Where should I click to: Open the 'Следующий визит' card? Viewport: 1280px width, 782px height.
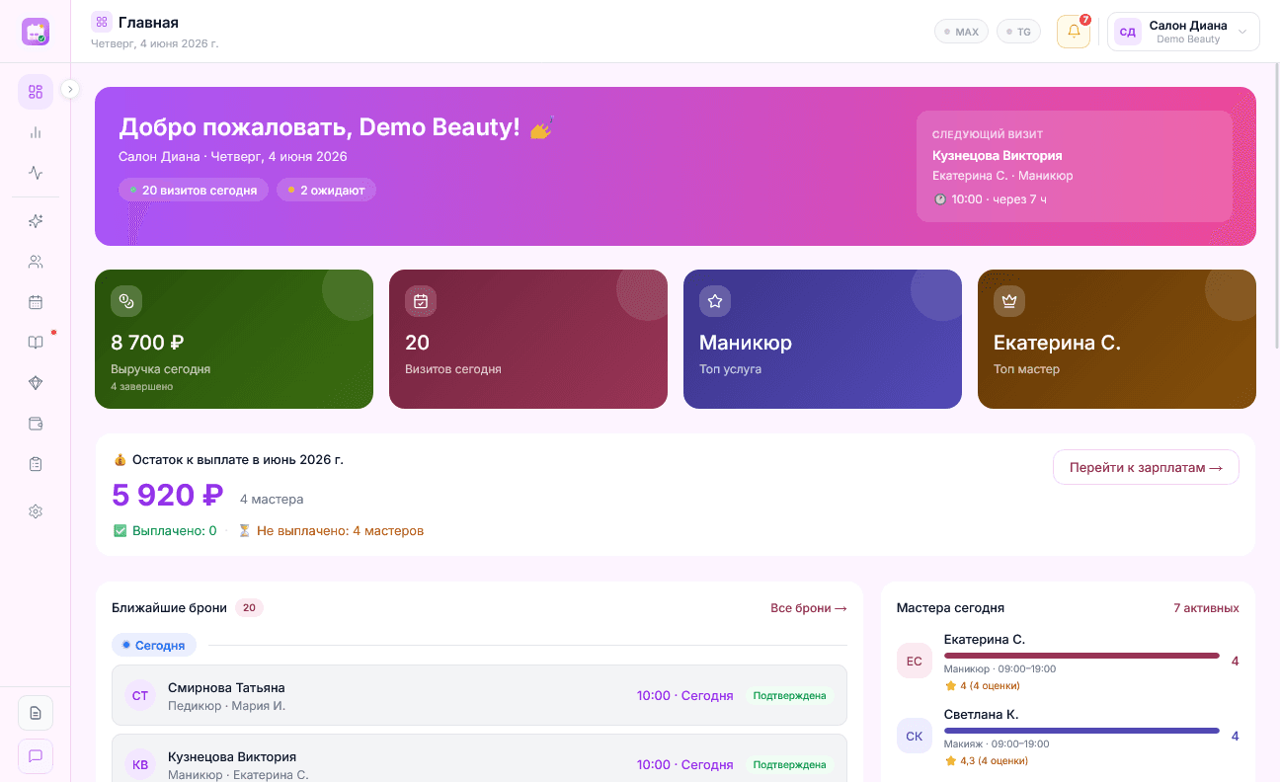pos(1075,166)
